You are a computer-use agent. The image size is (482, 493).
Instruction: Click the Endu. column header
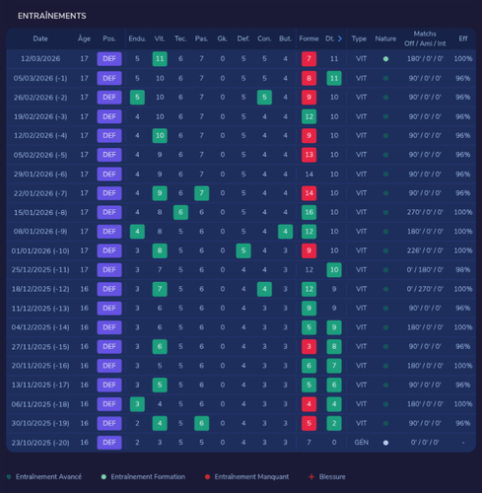[x=137, y=38]
